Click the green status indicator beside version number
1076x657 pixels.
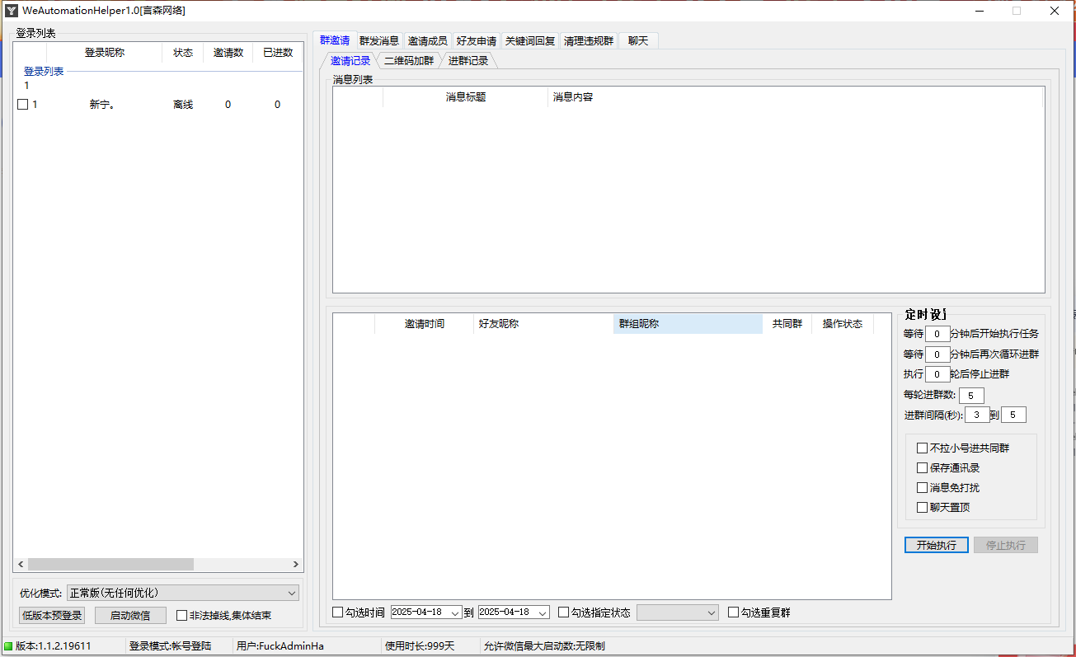click(8, 646)
